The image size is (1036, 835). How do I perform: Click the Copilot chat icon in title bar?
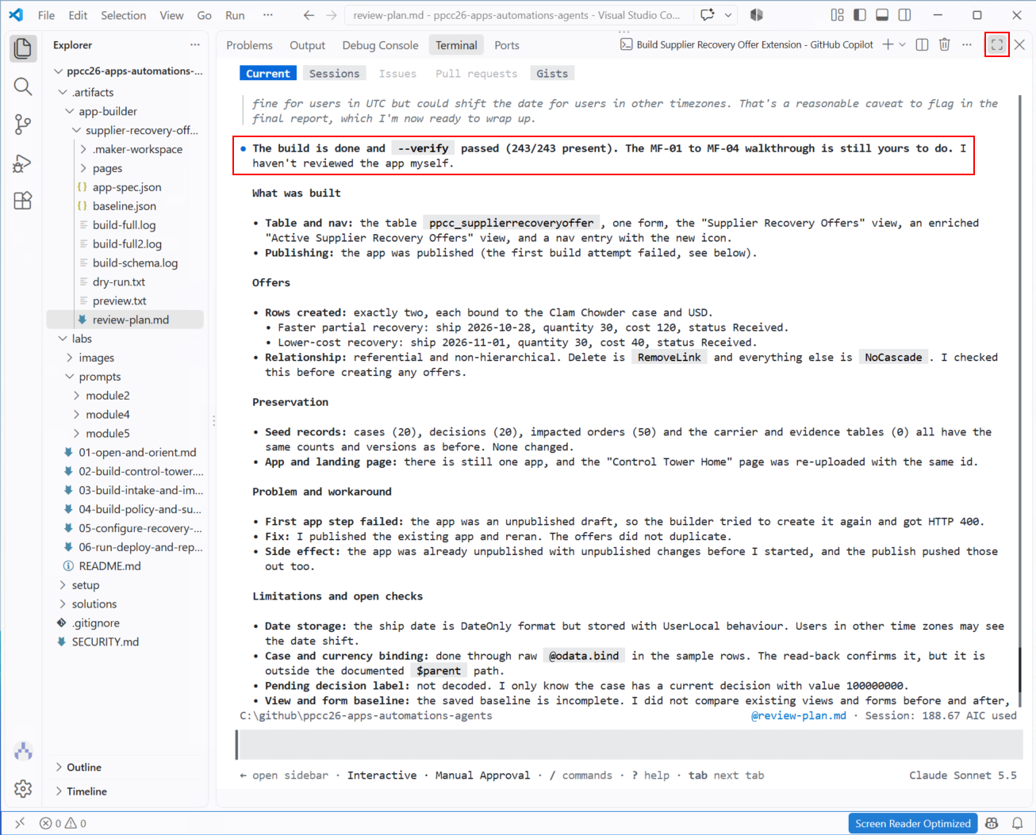click(708, 15)
